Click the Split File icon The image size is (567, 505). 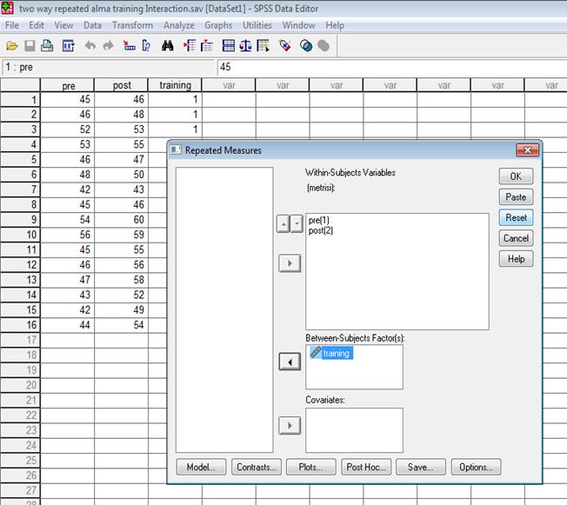(228, 46)
